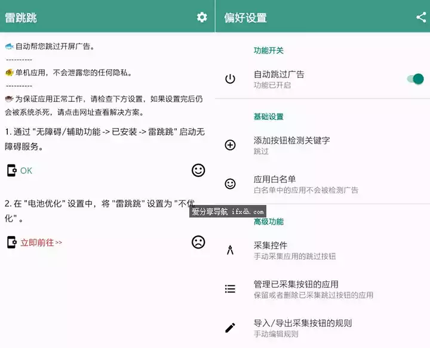Click the power icon beside 自动跳过广告
The height and width of the screenshot is (348, 430).
[x=230, y=79]
